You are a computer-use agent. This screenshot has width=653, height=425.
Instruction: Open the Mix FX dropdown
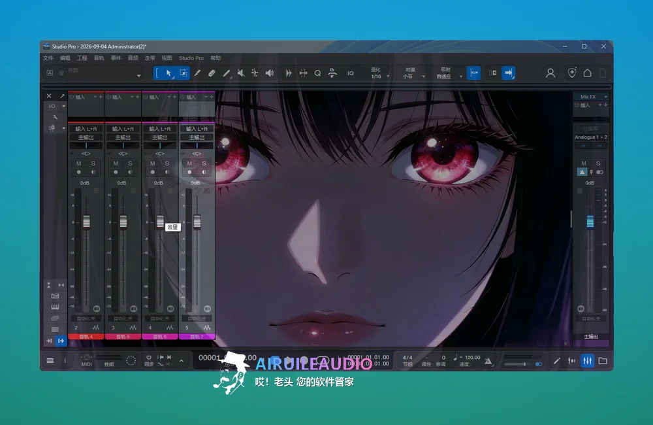606,97
